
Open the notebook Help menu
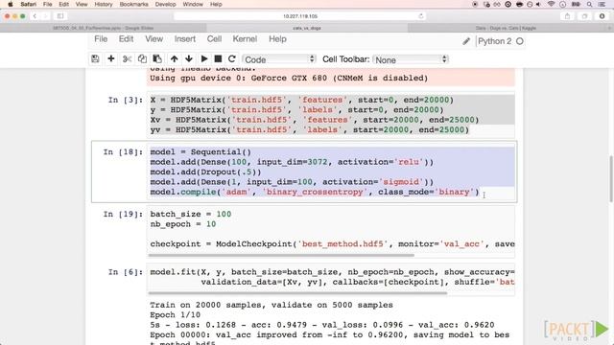tap(277, 39)
